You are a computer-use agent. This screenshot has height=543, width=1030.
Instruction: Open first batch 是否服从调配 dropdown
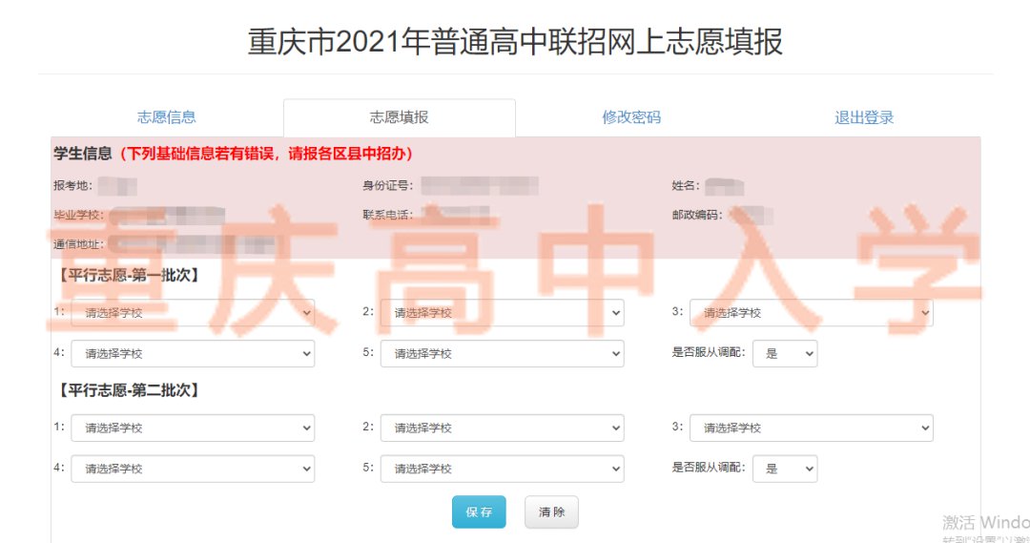pos(784,354)
